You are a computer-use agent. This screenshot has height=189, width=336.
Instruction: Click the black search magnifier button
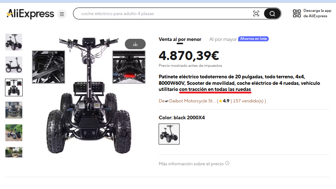272,14
